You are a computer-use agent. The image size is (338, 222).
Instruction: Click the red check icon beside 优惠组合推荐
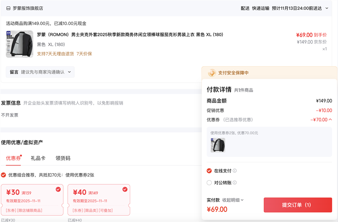click(x=3, y=175)
